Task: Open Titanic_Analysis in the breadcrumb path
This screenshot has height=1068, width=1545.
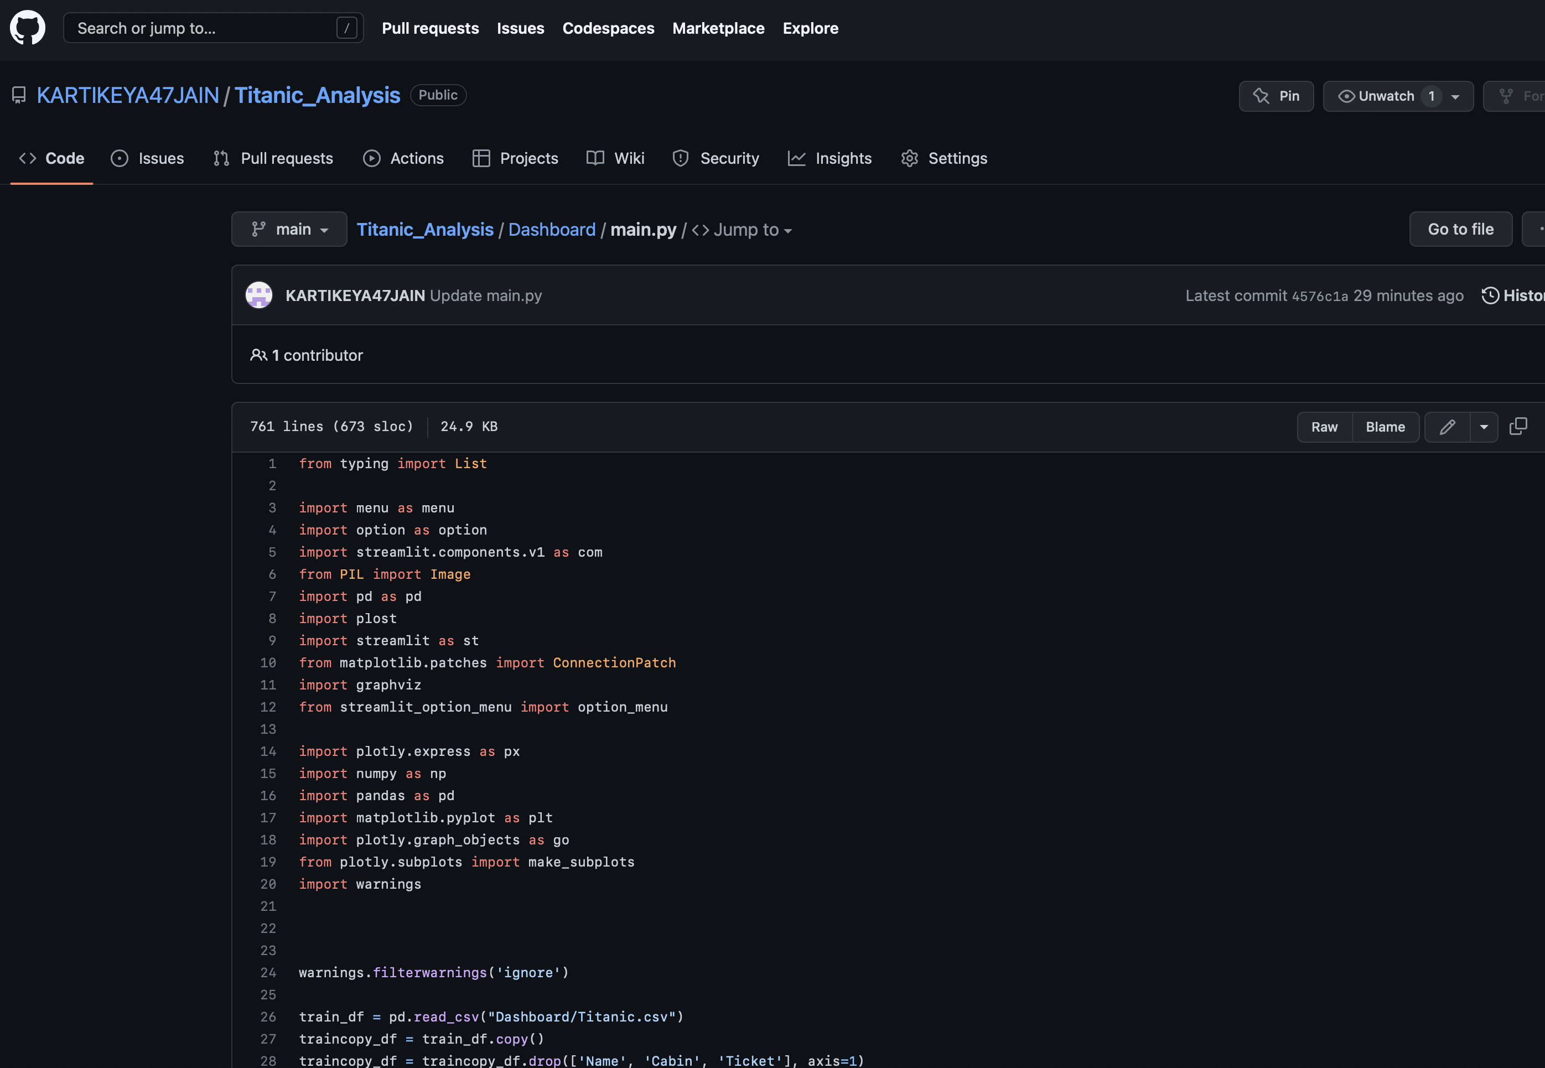Action: coord(425,230)
